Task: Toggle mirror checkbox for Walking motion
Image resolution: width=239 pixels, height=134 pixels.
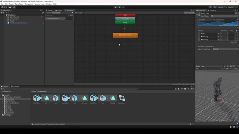Action: coord(236,36)
